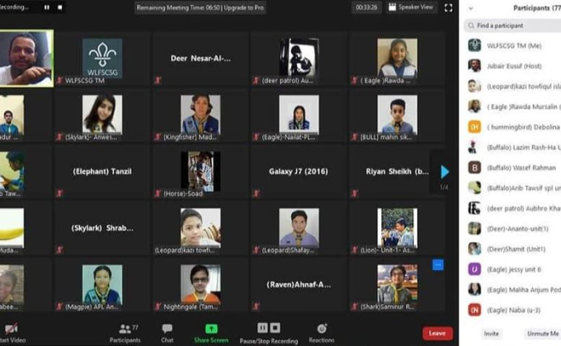Click the Find a participant search field
The width and height of the screenshot is (561, 346).
515,26
